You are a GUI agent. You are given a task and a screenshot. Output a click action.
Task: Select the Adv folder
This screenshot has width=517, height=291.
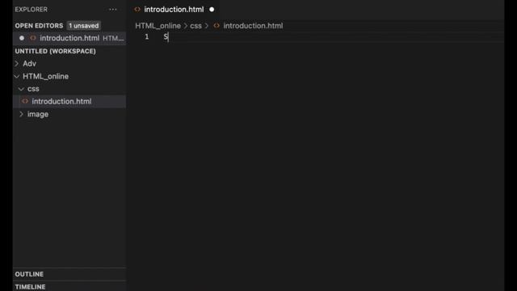[x=29, y=64]
